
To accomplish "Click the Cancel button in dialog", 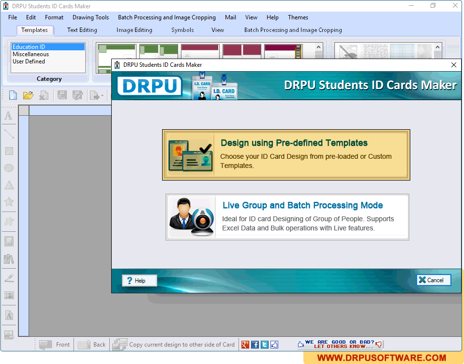I will click(x=434, y=280).
